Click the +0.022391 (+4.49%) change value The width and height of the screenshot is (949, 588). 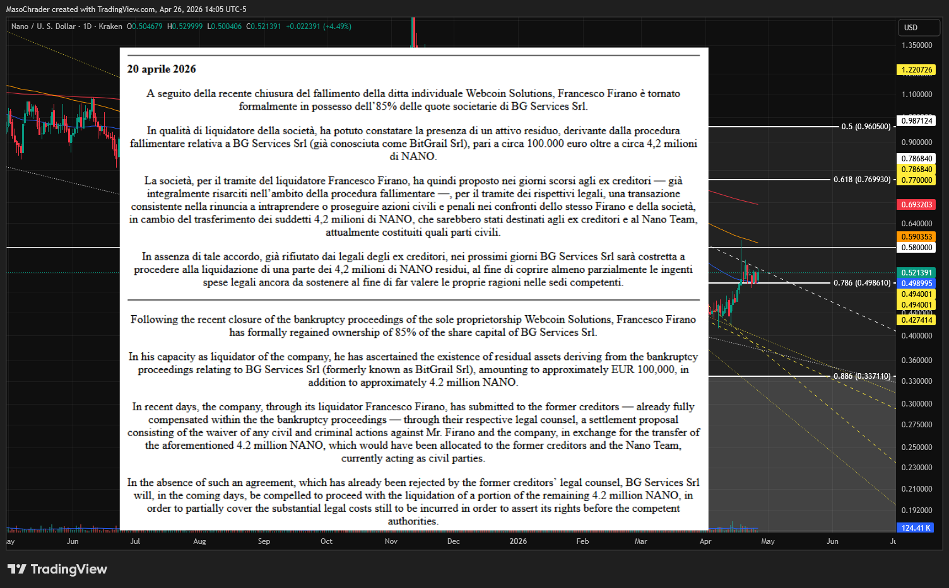[319, 26]
